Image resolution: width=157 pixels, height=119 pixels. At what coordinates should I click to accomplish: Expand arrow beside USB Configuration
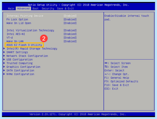(x=4, y=59)
